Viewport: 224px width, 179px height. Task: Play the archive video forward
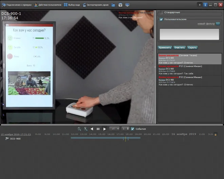105,129
